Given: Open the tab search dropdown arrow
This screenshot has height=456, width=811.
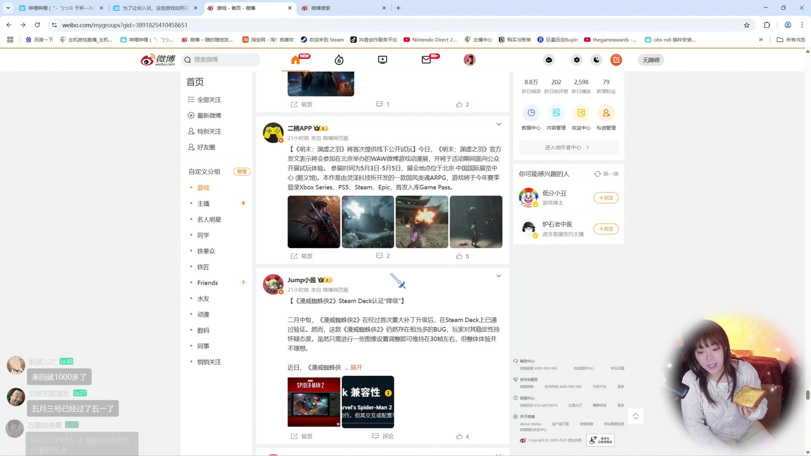Looking at the screenshot, I should point(8,8).
